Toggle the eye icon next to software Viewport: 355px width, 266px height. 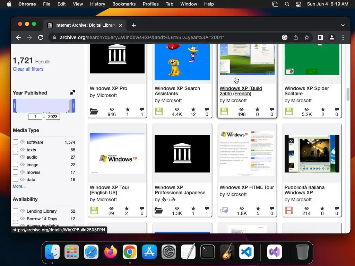pyautogui.click(x=22, y=142)
